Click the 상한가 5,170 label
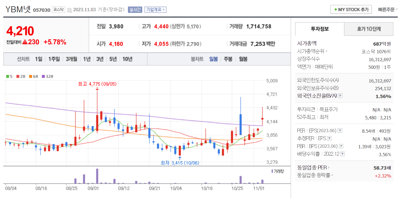This screenshot has width=400, height=198. [x=186, y=26]
